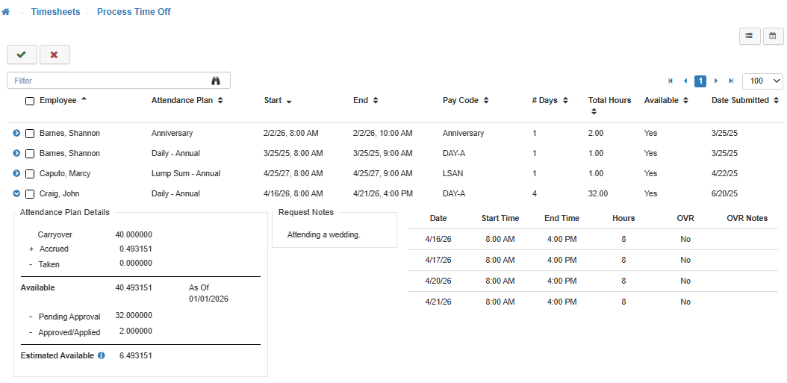Collapse the Craig, John row details
This screenshot has height=383, width=787.
(16, 194)
